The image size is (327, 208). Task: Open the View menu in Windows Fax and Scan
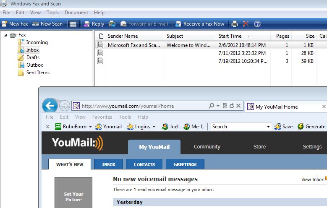(35, 13)
